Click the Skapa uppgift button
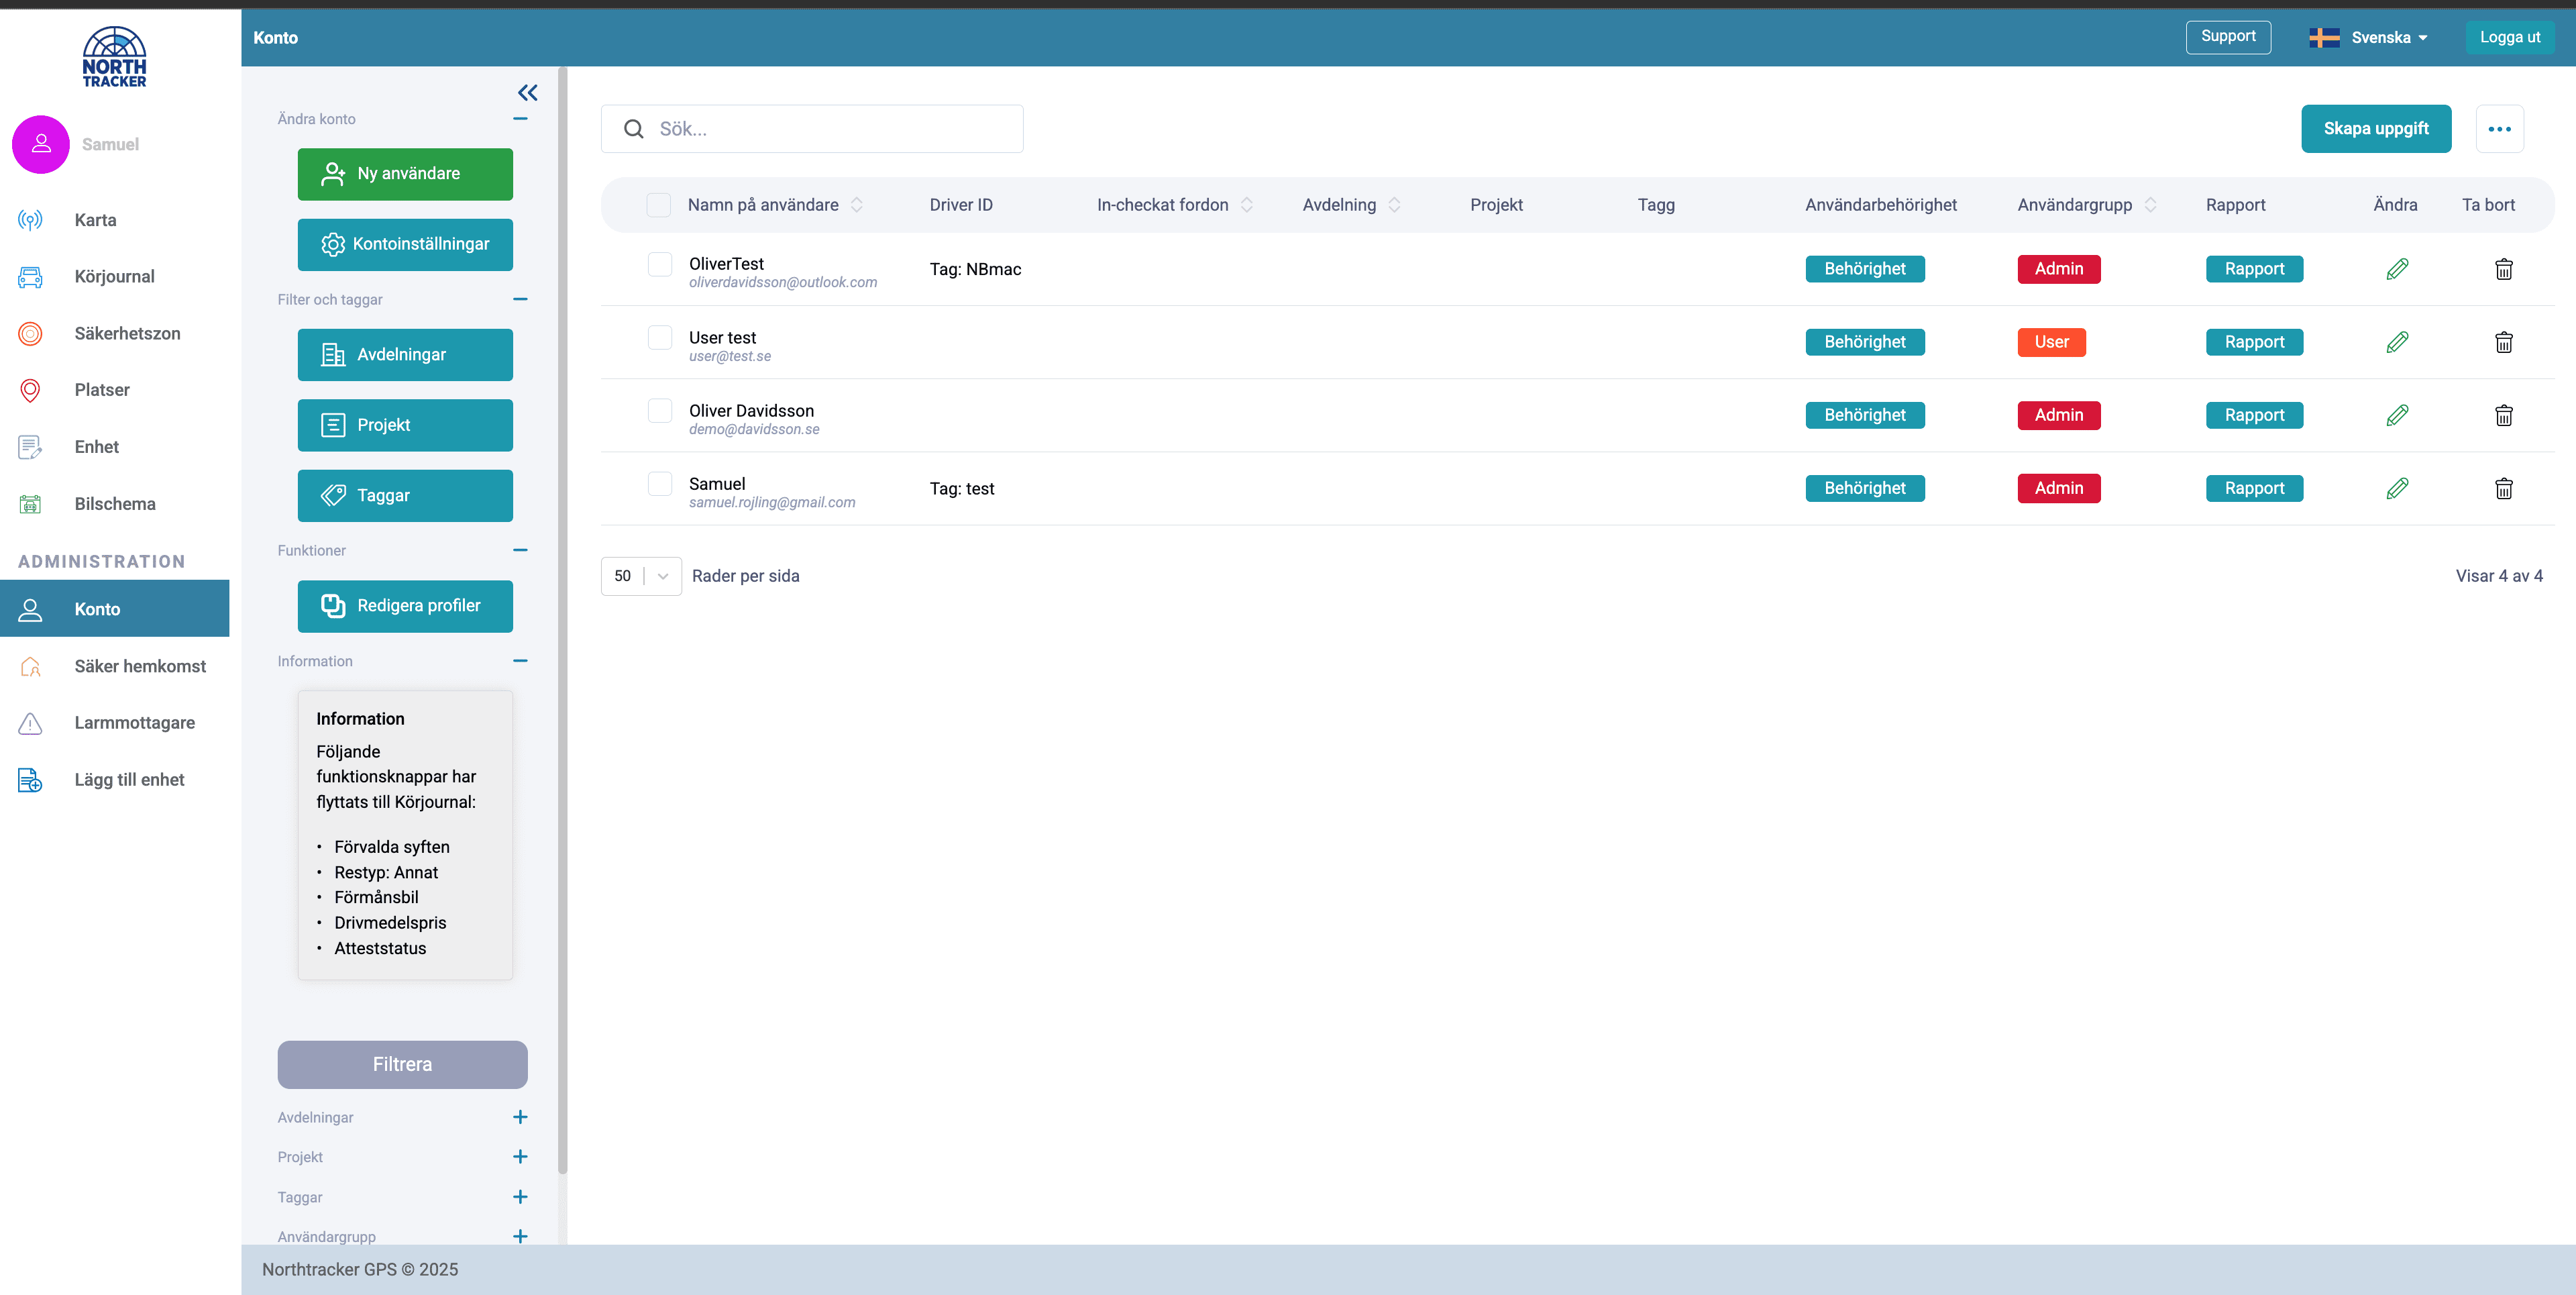Image resolution: width=2576 pixels, height=1295 pixels. click(2375, 129)
